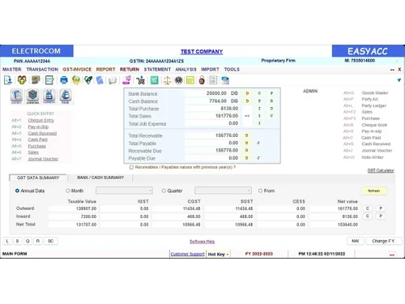Select the Annual Data radio button
The height and width of the screenshot is (304, 405).
pyautogui.click(x=17, y=191)
